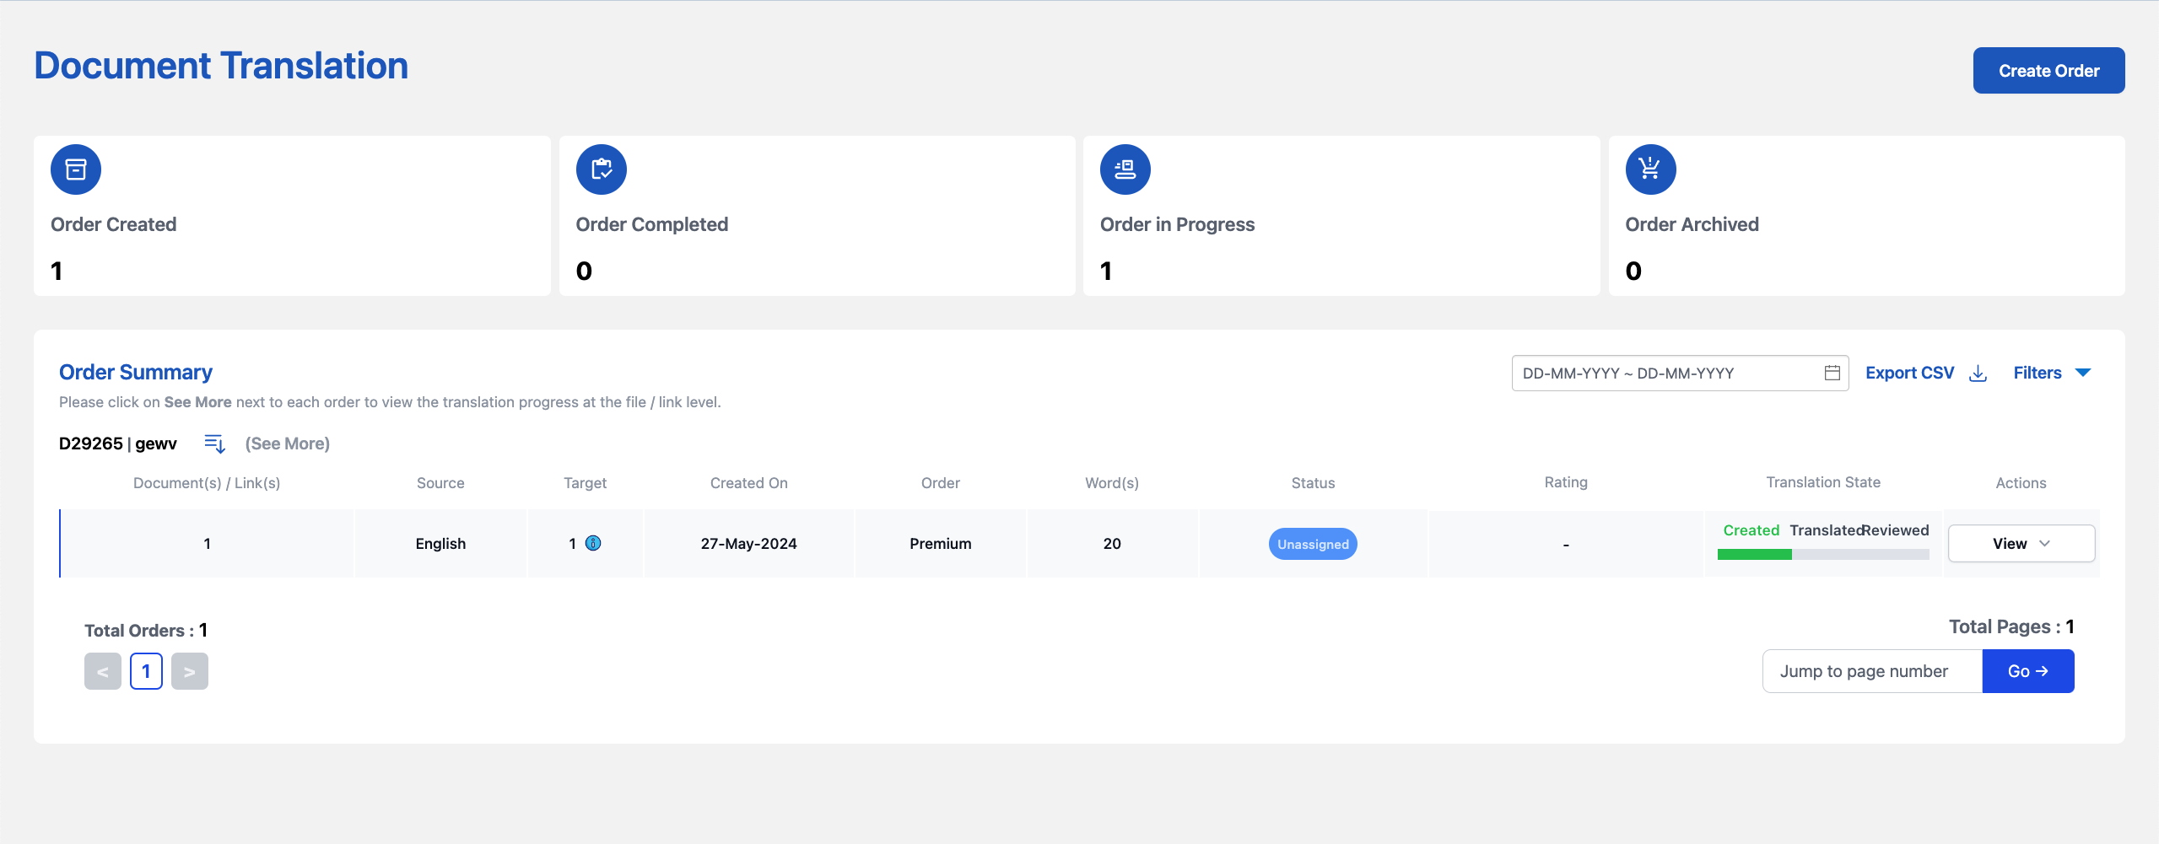Click the DD-MM-YYYY date range input

coord(1680,373)
